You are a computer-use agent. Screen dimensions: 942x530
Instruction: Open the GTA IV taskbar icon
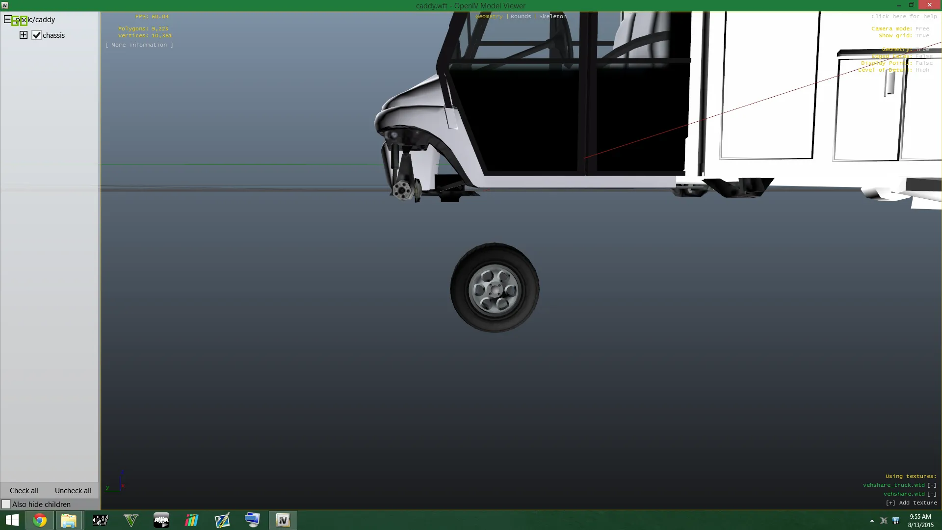point(100,520)
